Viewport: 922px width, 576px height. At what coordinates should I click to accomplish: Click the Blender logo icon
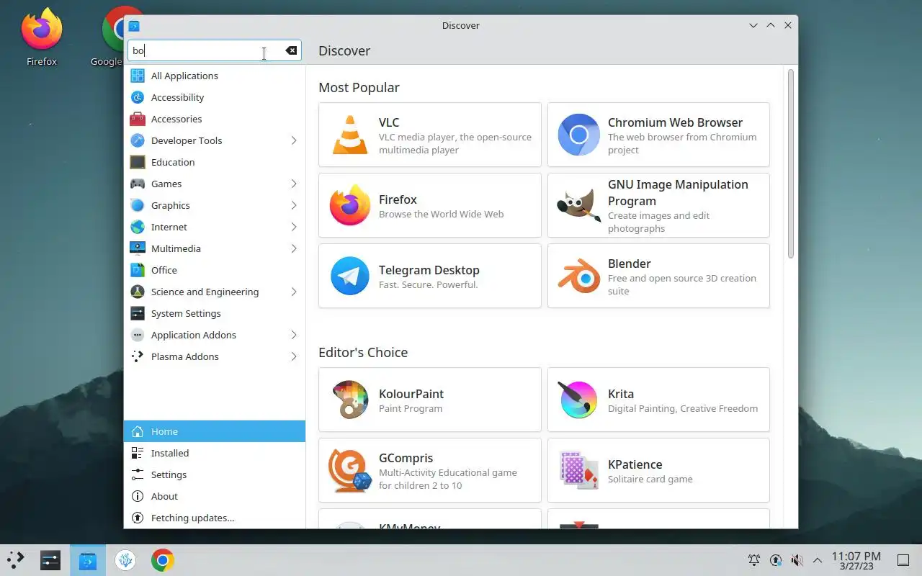[578, 276]
